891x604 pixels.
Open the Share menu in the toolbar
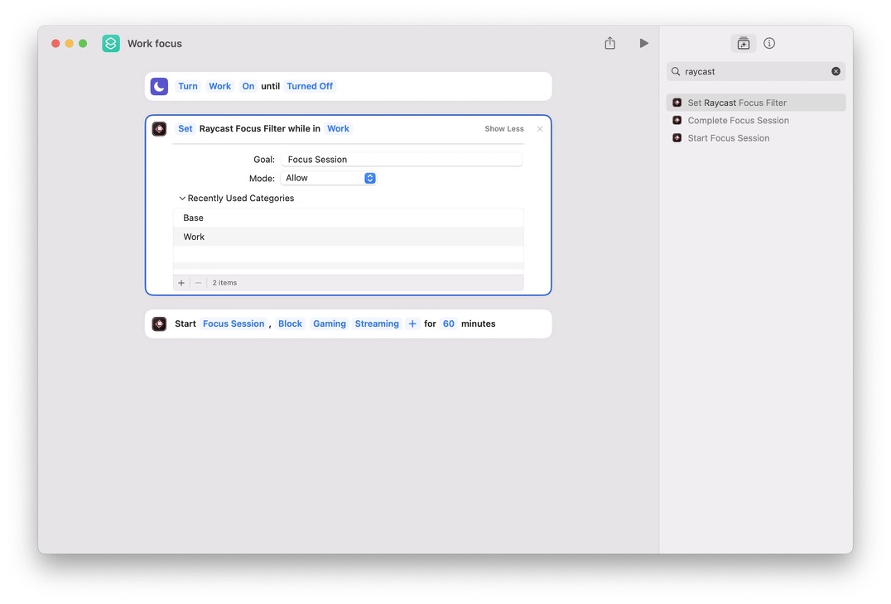[609, 43]
